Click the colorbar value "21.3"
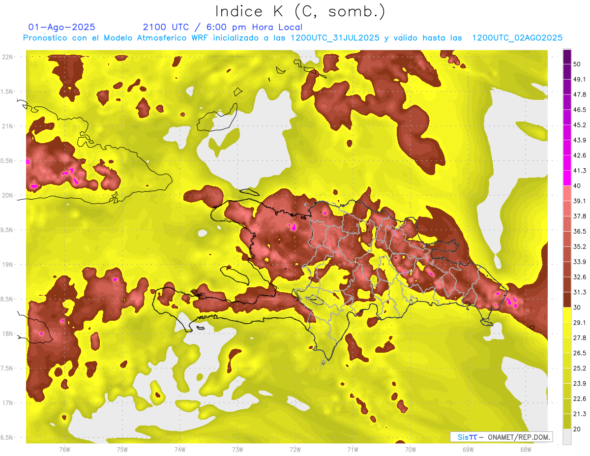 click(580, 414)
